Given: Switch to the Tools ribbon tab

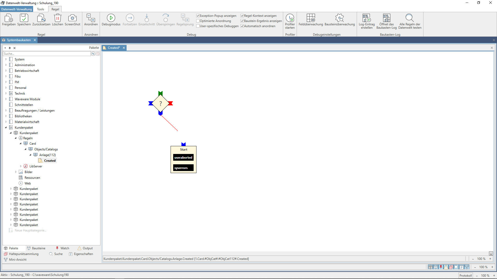Looking at the screenshot, I should pyautogui.click(x=40, y=9).
